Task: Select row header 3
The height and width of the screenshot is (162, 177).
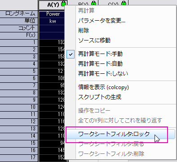Action: coord(19,57)
